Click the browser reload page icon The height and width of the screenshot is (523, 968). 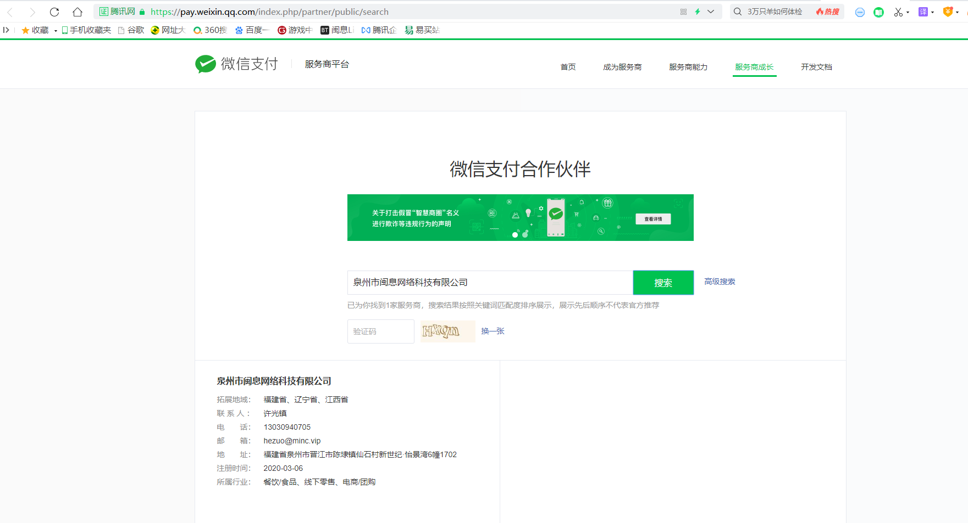coord(54,12)
